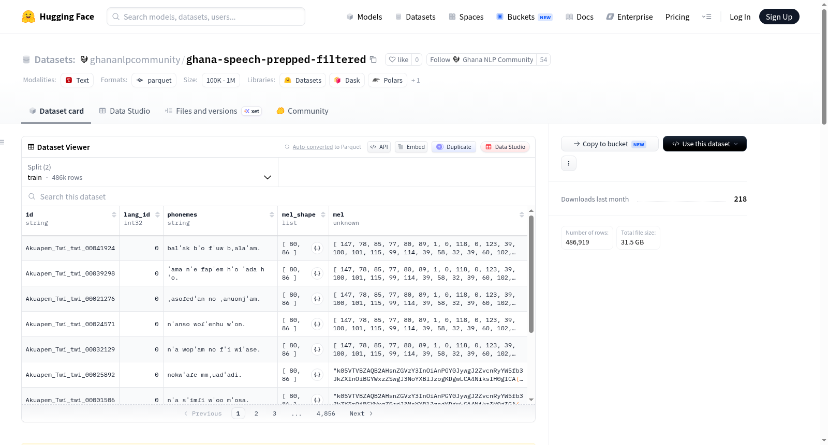Open the Use this dataset dropdown
The image size is (828, 445).
tap(704, 144)
